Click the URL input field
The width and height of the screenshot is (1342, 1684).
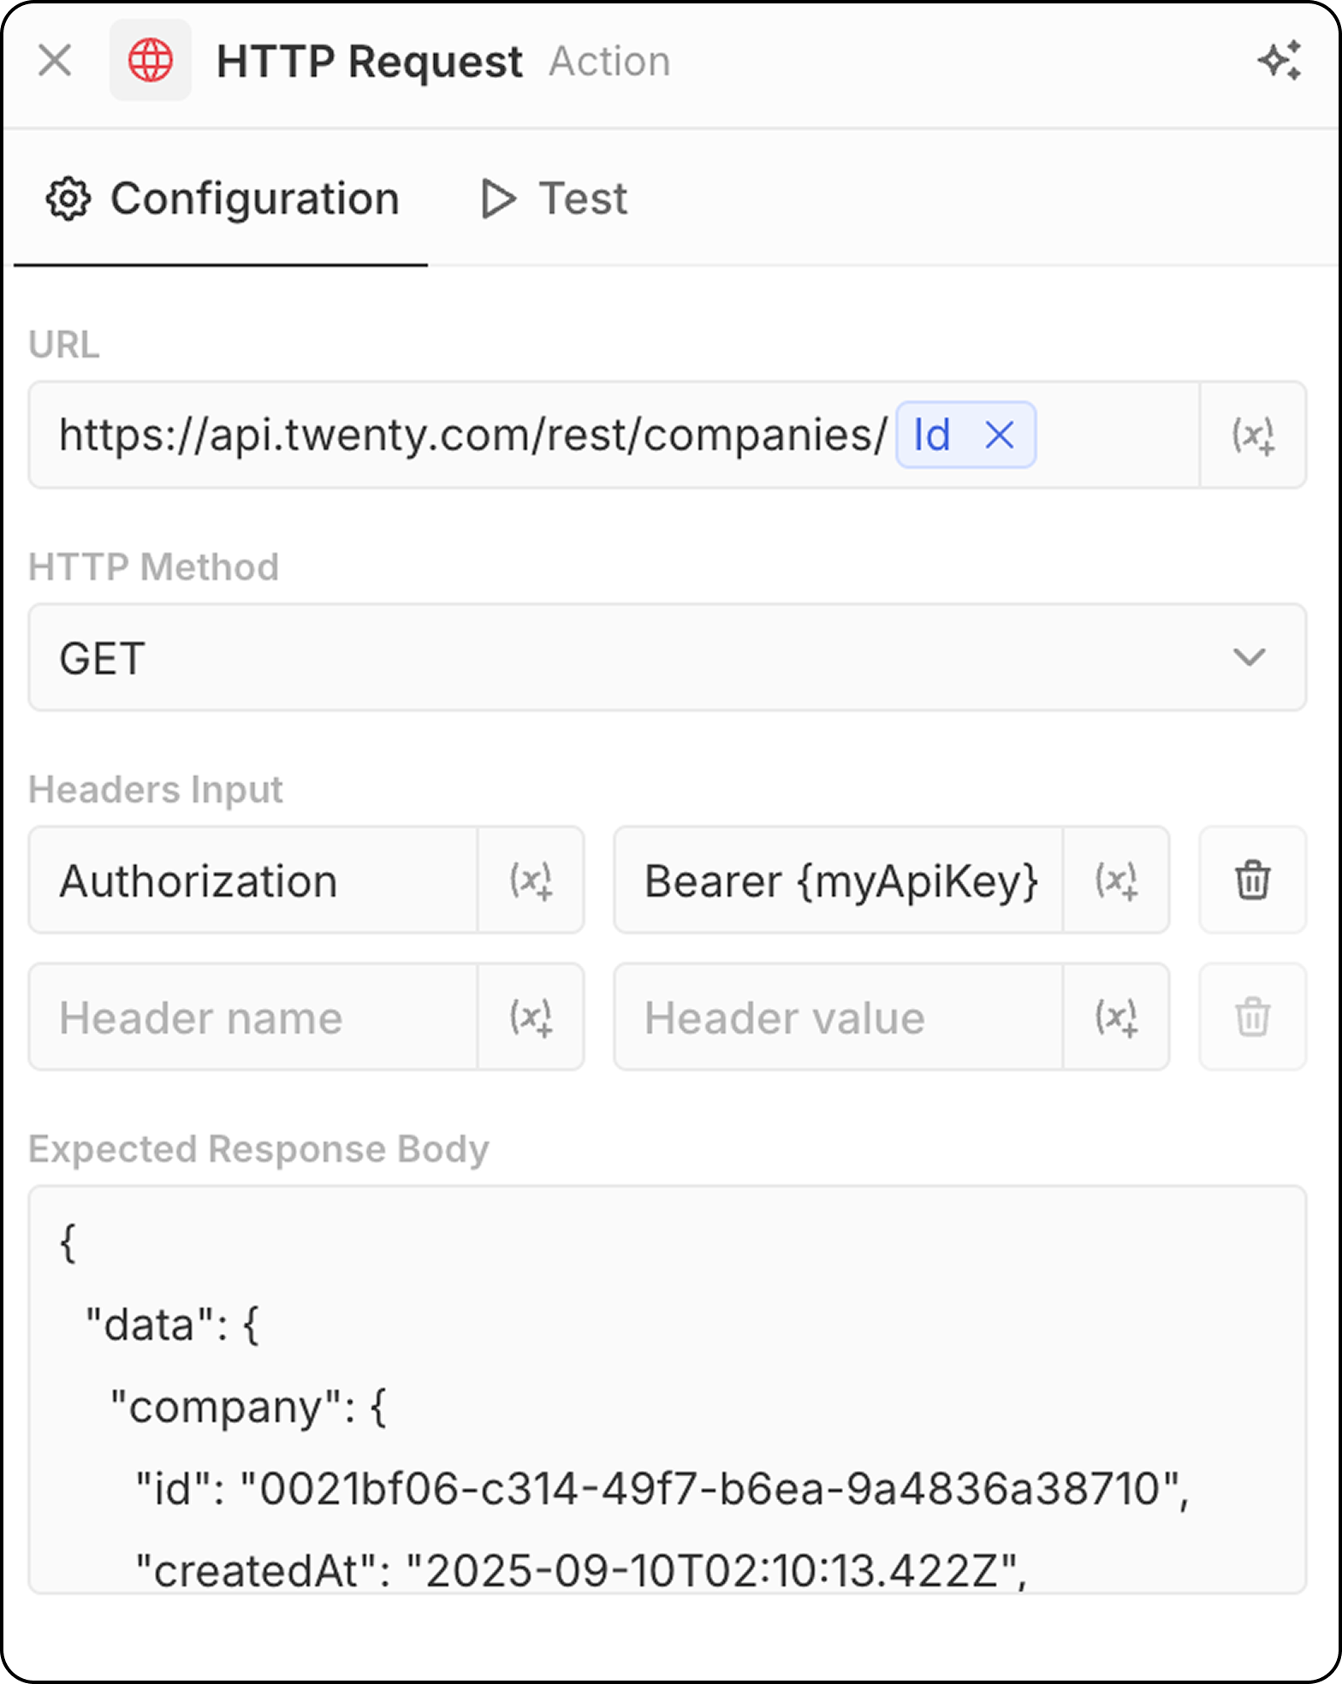coord(614,435)
